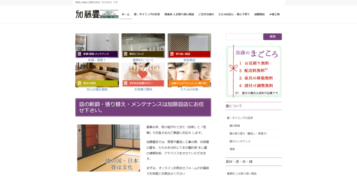Click the ちょっといい畳の話 children thumbnail
Image resolution: width=357 pixels, height=176 pixels.
click(x=189, y=75)
